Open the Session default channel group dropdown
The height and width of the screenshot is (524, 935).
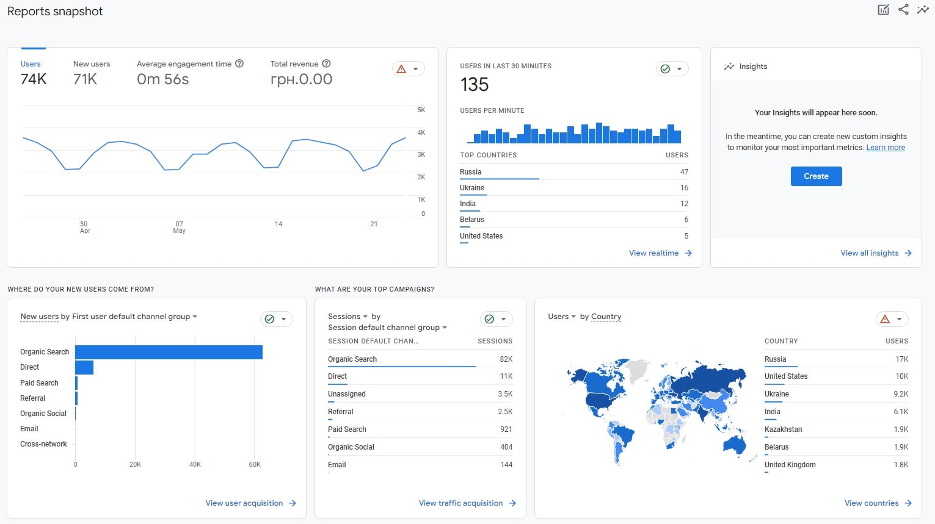pyautogui.click(x=444, y=328)
